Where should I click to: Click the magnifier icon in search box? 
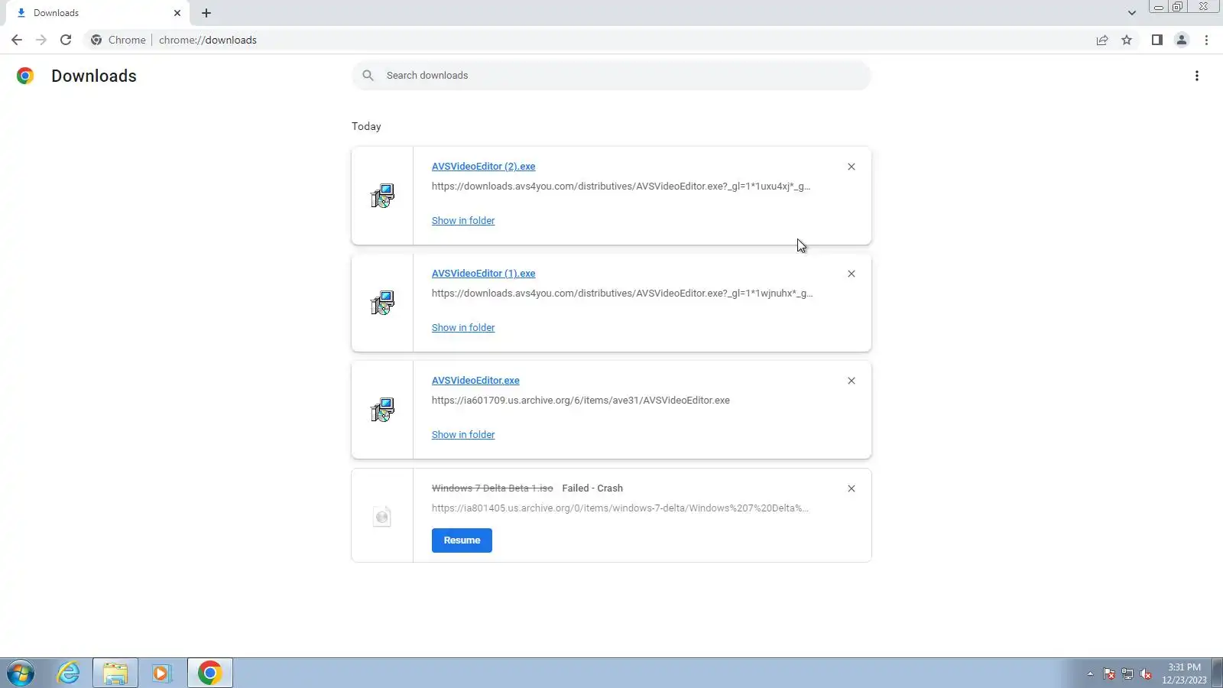pyautogui.click(x=368, y=76)
